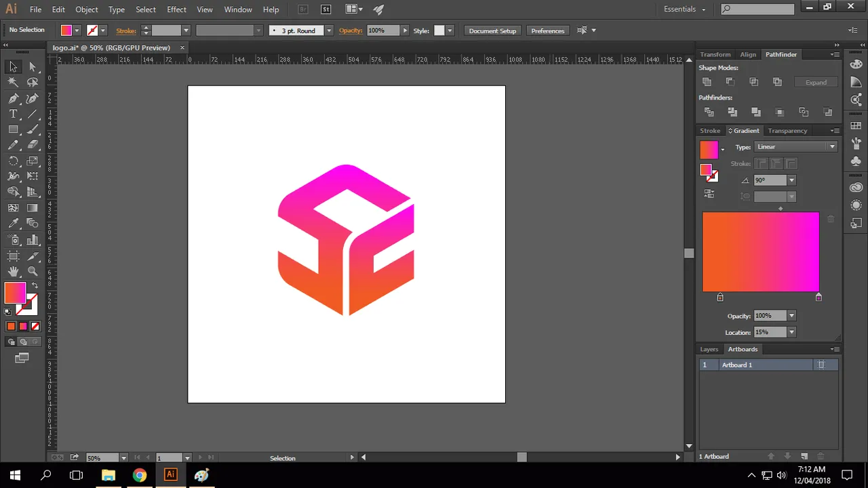Image resolution: width=868 pixels, height=488 pixels.
Task: Switch to the Stroke tab
Action: (710, 131)
